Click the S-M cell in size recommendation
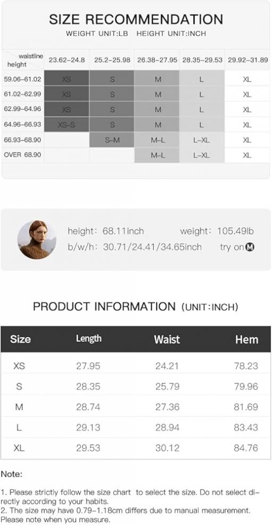The height and width of the screenshot is (525, 272). click(112, 140)
